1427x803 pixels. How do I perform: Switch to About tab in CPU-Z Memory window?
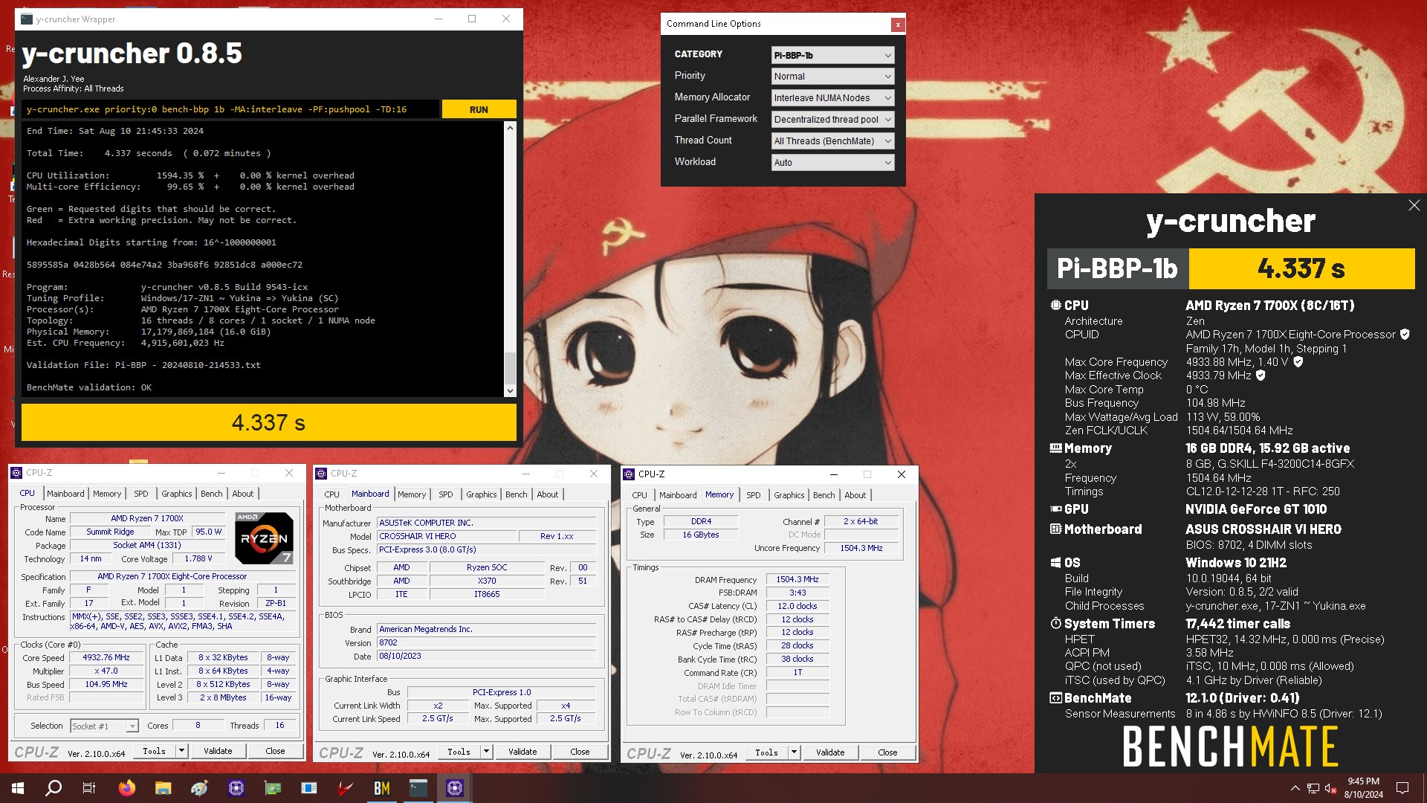855,495
